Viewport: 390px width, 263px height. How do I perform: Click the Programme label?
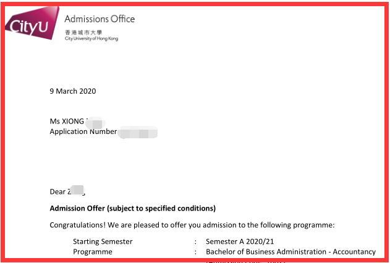[x=93, y=252]
